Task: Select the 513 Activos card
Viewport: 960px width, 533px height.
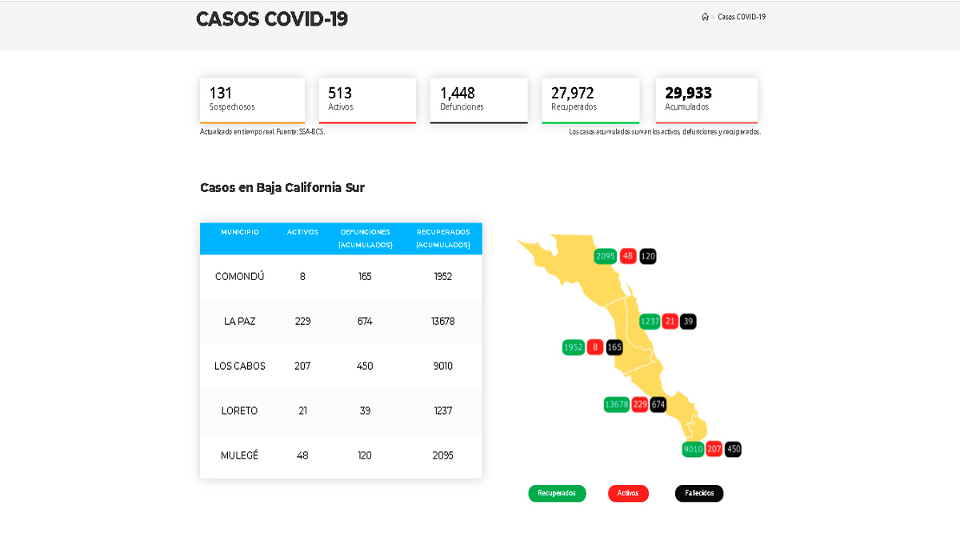Action: tap(367, 100)
